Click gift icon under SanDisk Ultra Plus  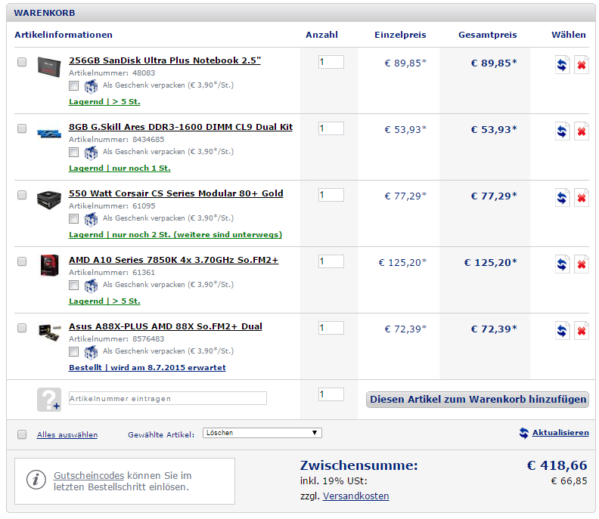click(x=91, y=87)
